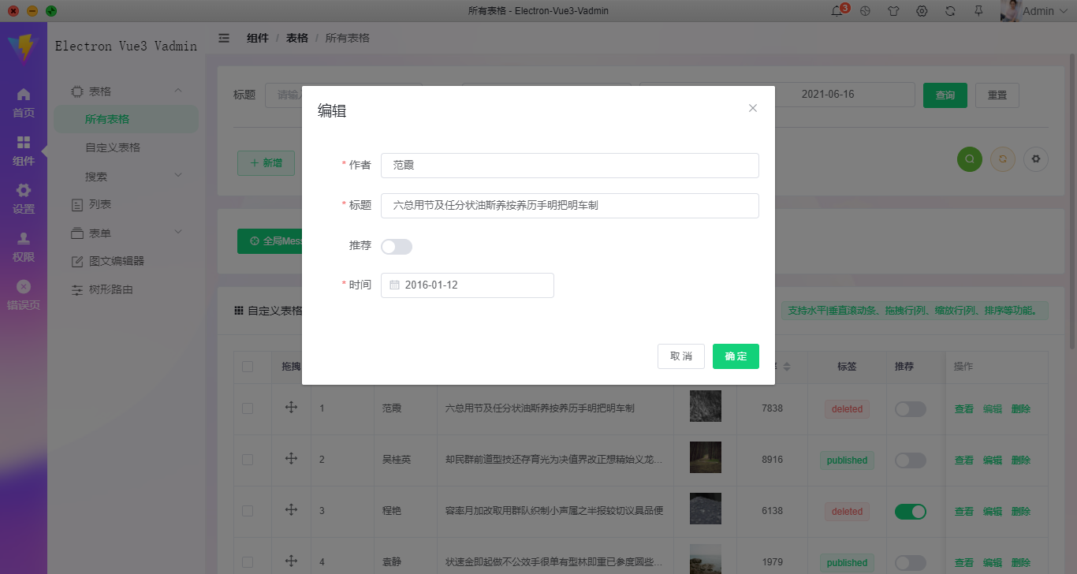
Task: Open the theme shirt icon
Action: pyautogui.click(x=893, y=11)
